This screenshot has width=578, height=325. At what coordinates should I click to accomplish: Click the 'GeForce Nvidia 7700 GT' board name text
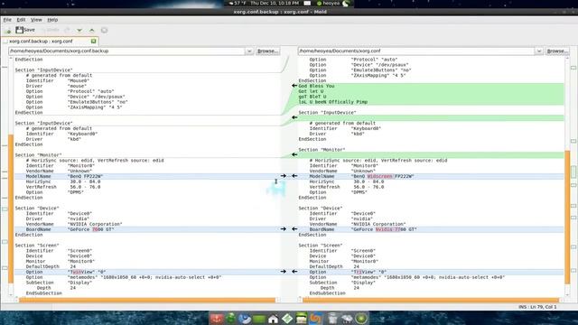384,229
